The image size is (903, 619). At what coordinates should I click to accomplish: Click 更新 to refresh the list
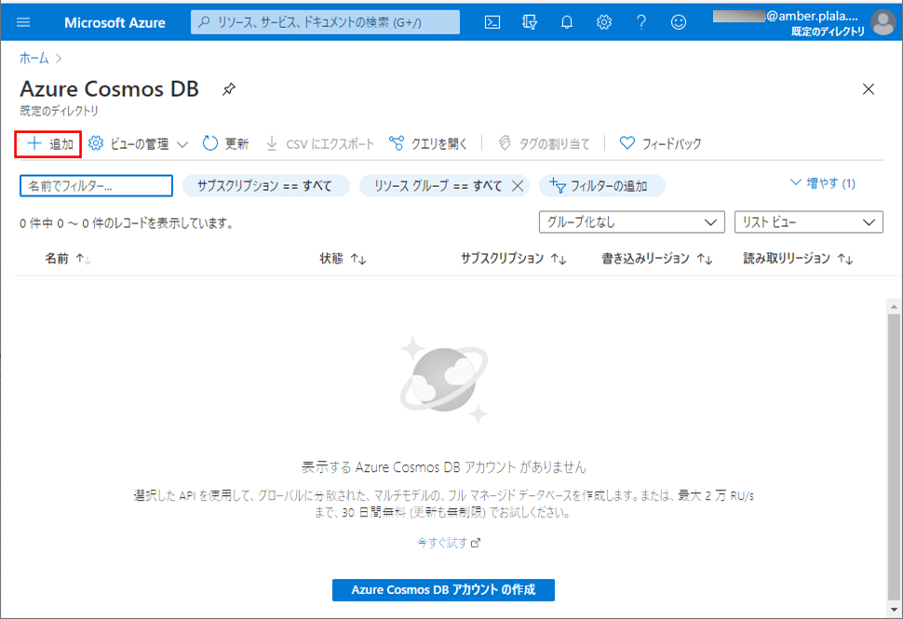click(225, 144)
